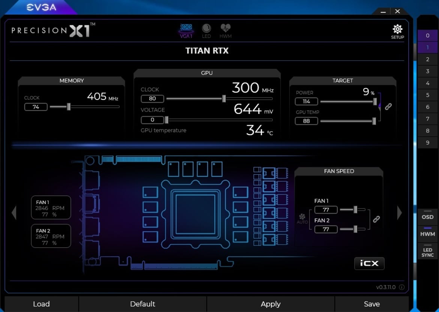
Task: Select profile slot 3
Action: point(427,71)
